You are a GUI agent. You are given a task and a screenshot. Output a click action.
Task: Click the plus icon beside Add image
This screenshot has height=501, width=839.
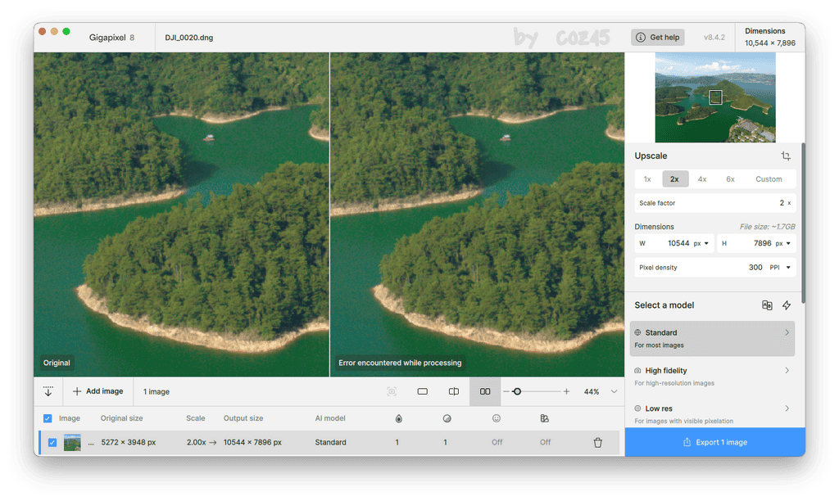[77, 391]
